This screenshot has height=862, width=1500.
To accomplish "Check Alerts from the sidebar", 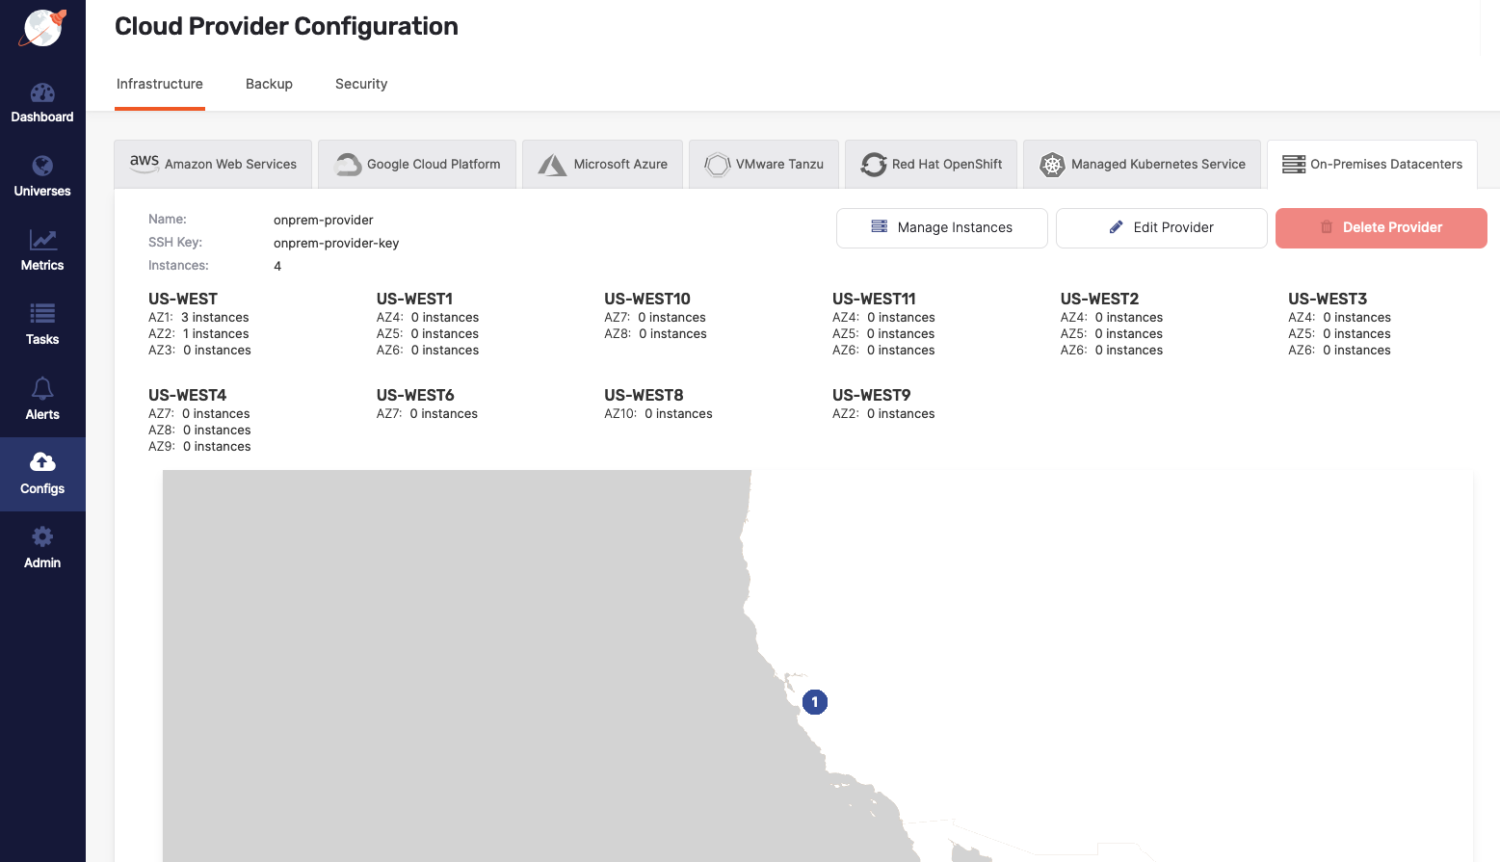I will coord(42,400).
